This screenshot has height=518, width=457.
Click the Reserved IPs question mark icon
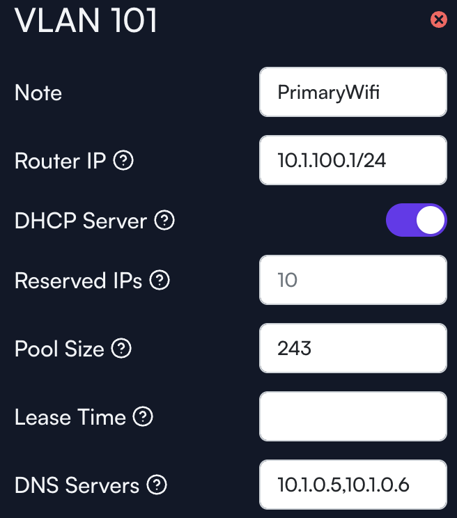tap(160, 280)
